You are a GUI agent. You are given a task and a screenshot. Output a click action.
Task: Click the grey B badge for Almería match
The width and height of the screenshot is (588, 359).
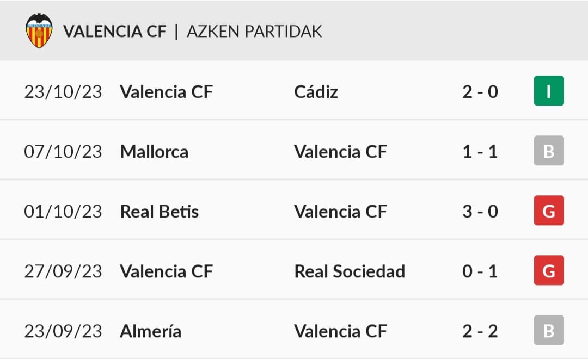549,330
